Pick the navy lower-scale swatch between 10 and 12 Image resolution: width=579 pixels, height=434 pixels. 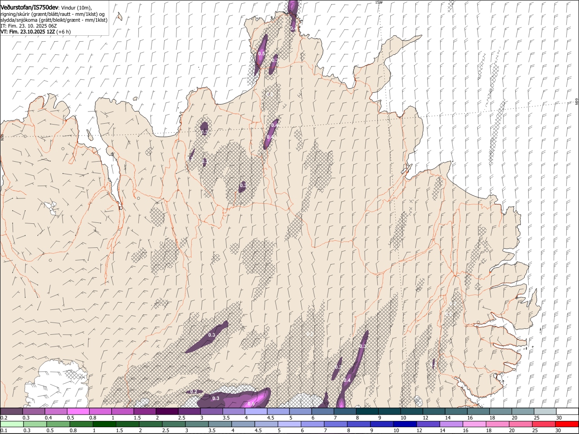tap(405, 424)
